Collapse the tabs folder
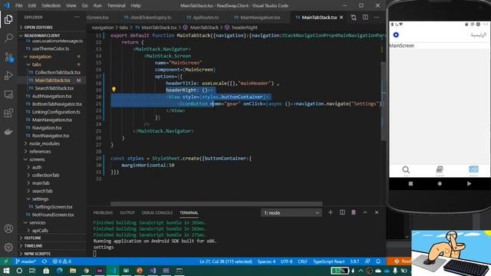This screenshot has width=491, height=276. (51, 64)
